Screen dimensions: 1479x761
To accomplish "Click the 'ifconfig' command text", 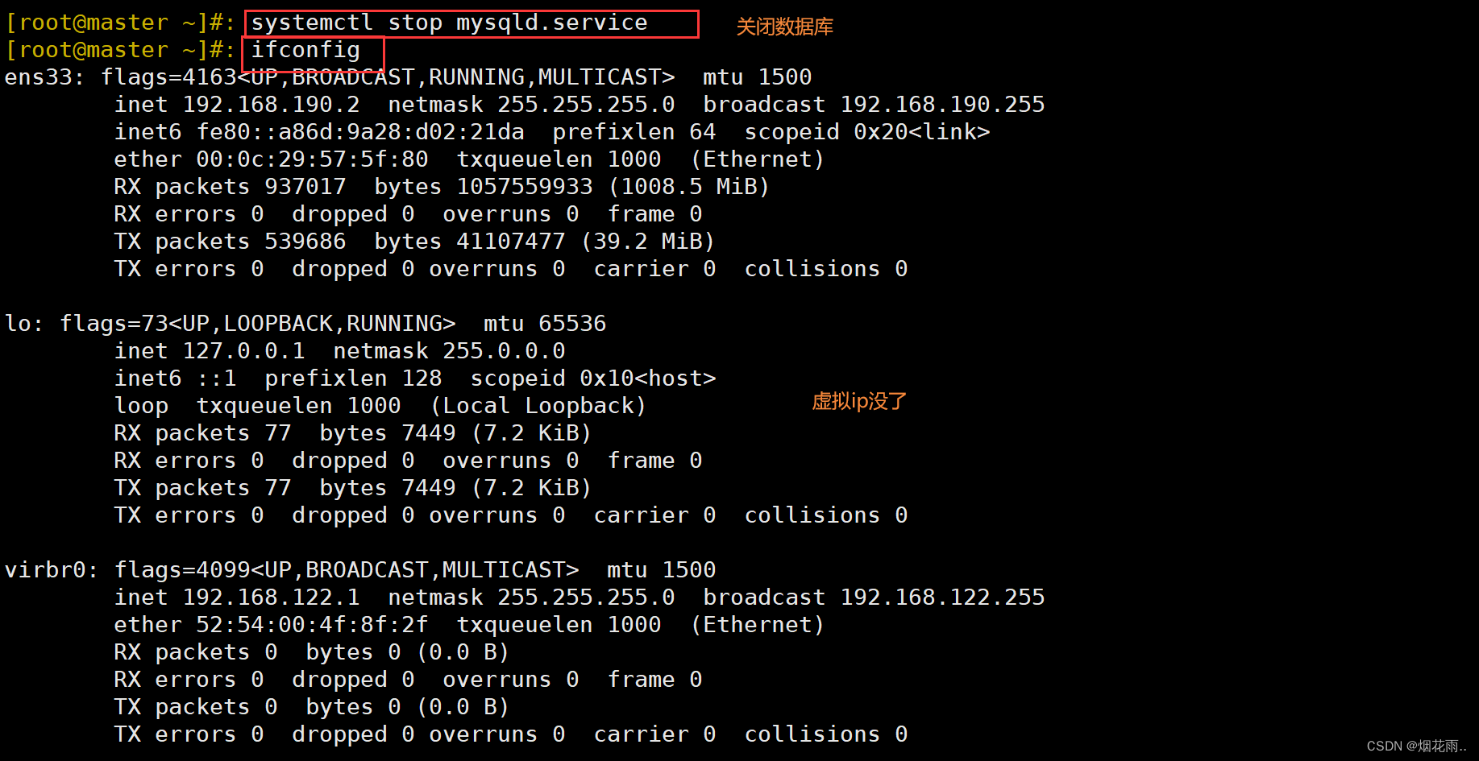I will (305, 51).
